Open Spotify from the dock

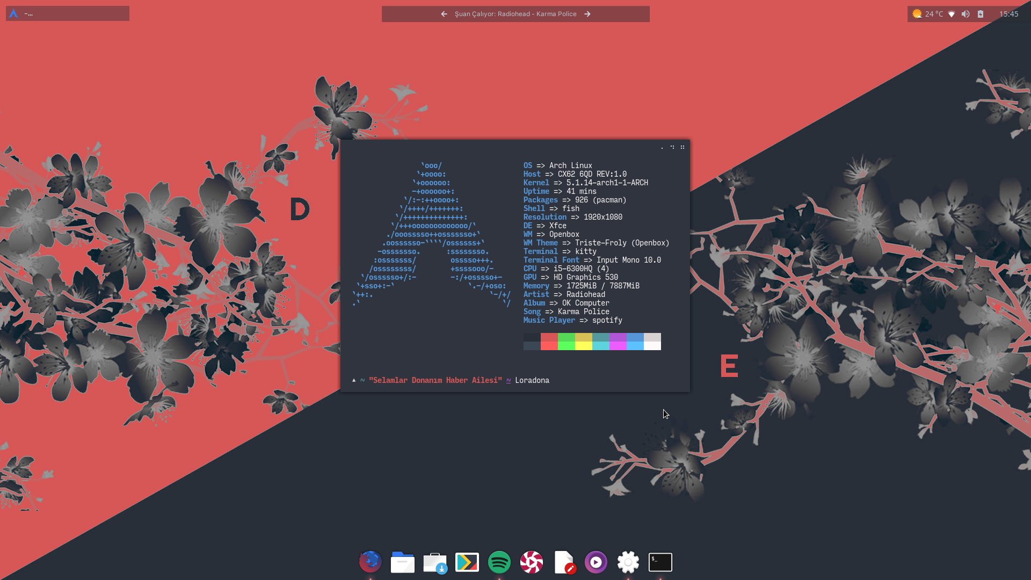tap(499, 562)
